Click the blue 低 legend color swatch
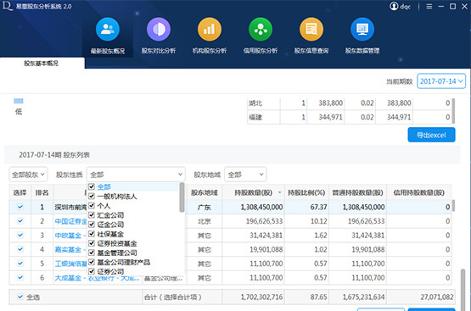Image resolution: width=471 pixels, height=311 pixels. pyautogui.click(x=19, y=101)
